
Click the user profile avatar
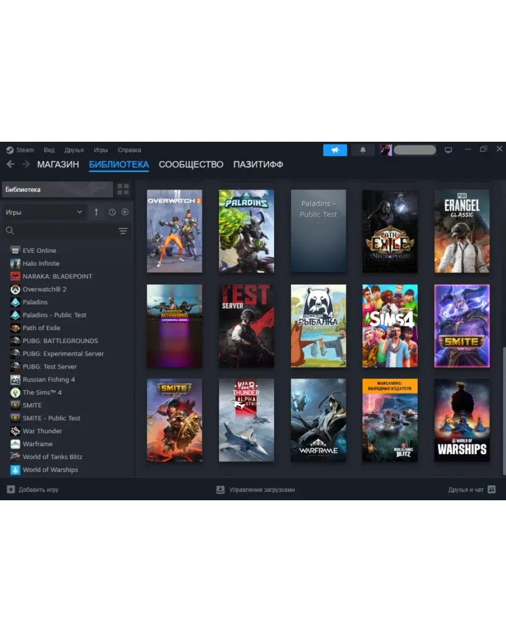tap(386, 150)
